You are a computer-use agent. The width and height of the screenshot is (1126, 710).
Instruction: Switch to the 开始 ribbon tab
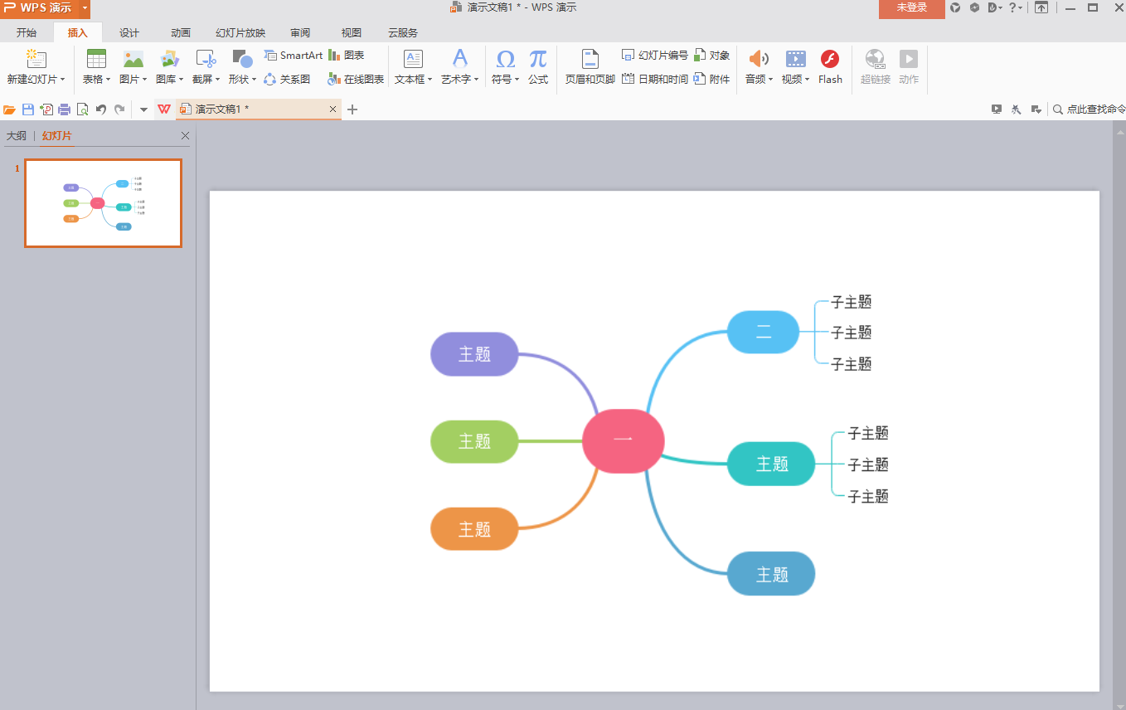[27, 33]
